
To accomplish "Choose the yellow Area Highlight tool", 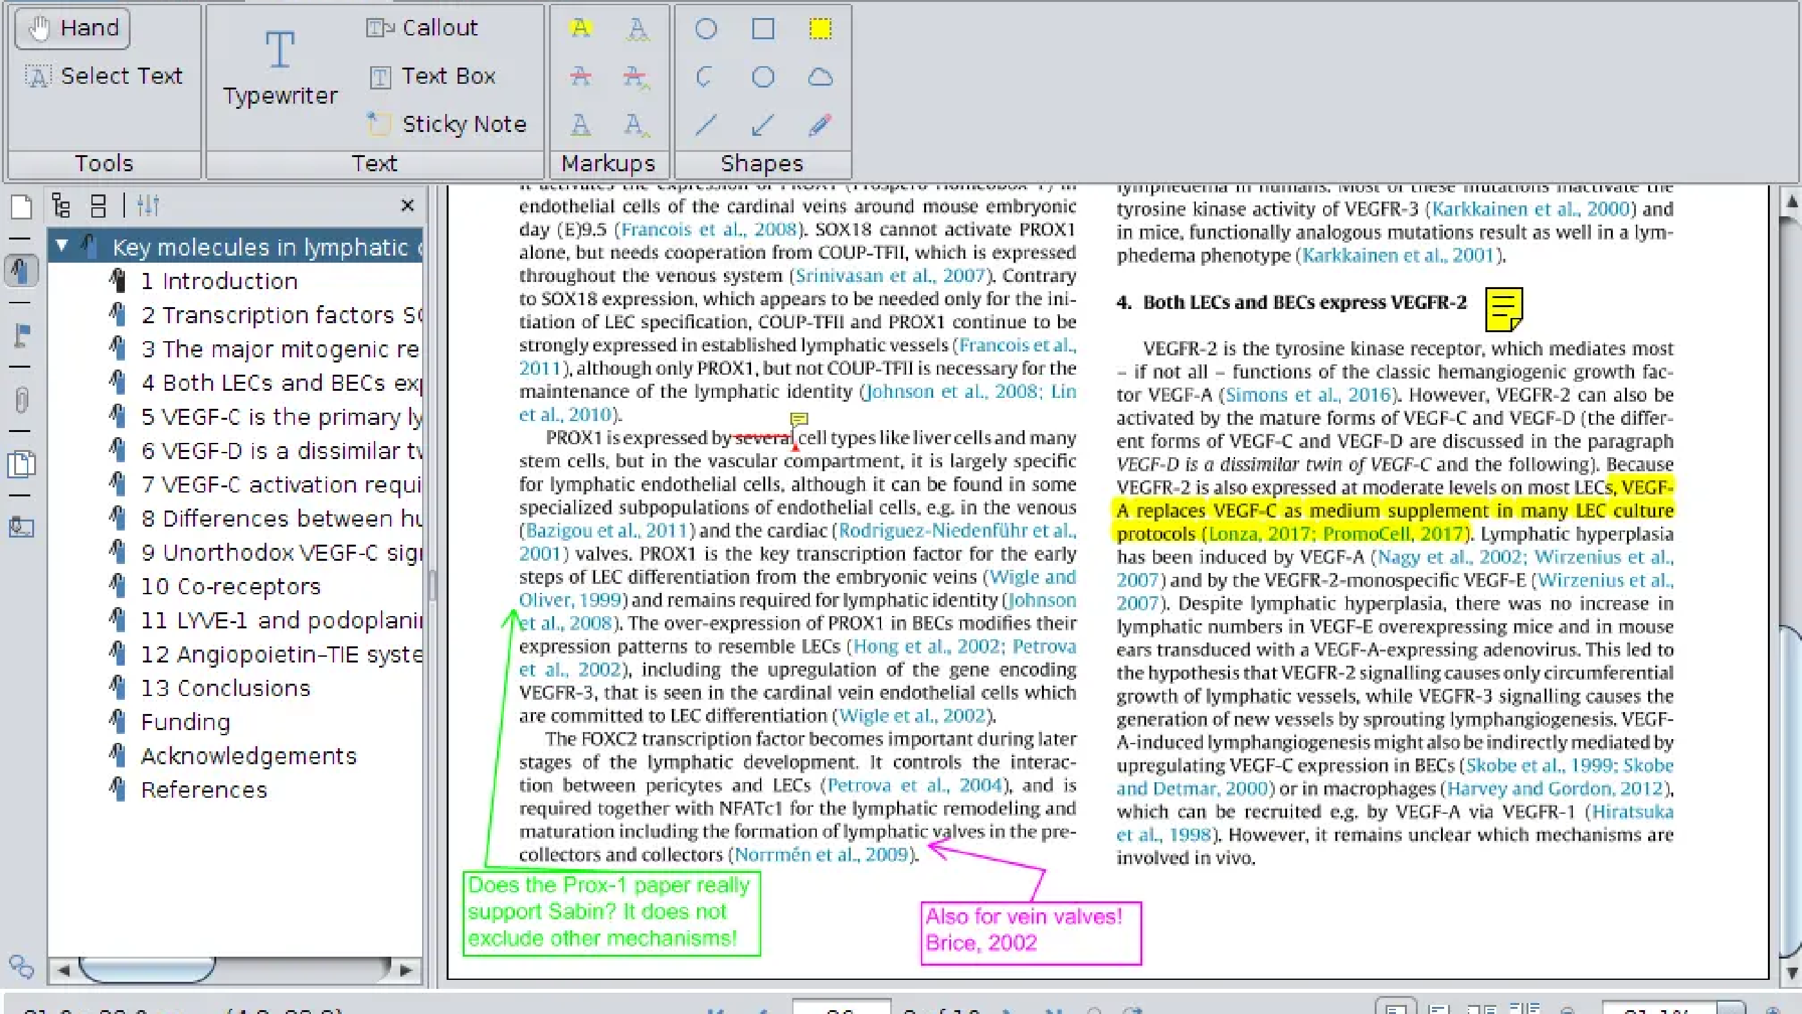I will (x=820, y=29).
